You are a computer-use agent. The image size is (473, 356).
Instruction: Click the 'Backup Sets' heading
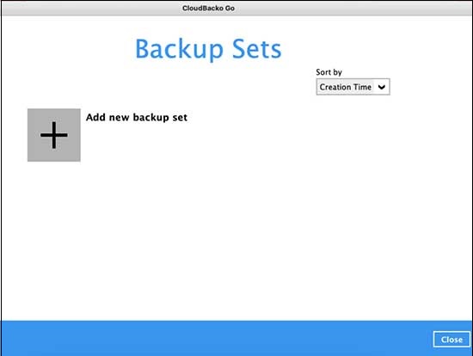pos(208,48)
